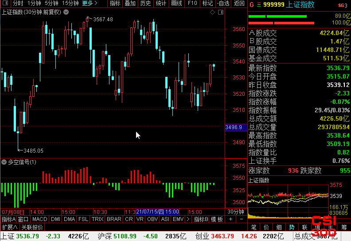
Task: Show more indicators with the > arrow
Action: click(x=188, y=219)
